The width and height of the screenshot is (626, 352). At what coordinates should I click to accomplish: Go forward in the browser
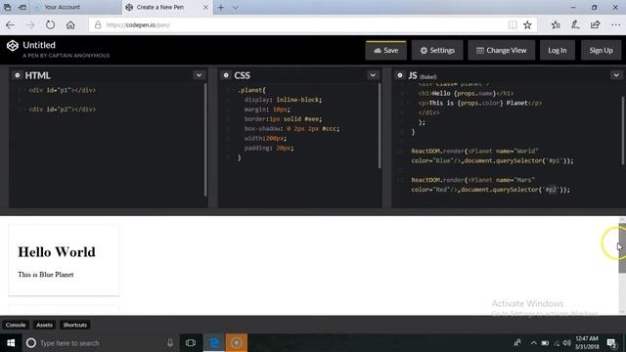click(30, 24)
